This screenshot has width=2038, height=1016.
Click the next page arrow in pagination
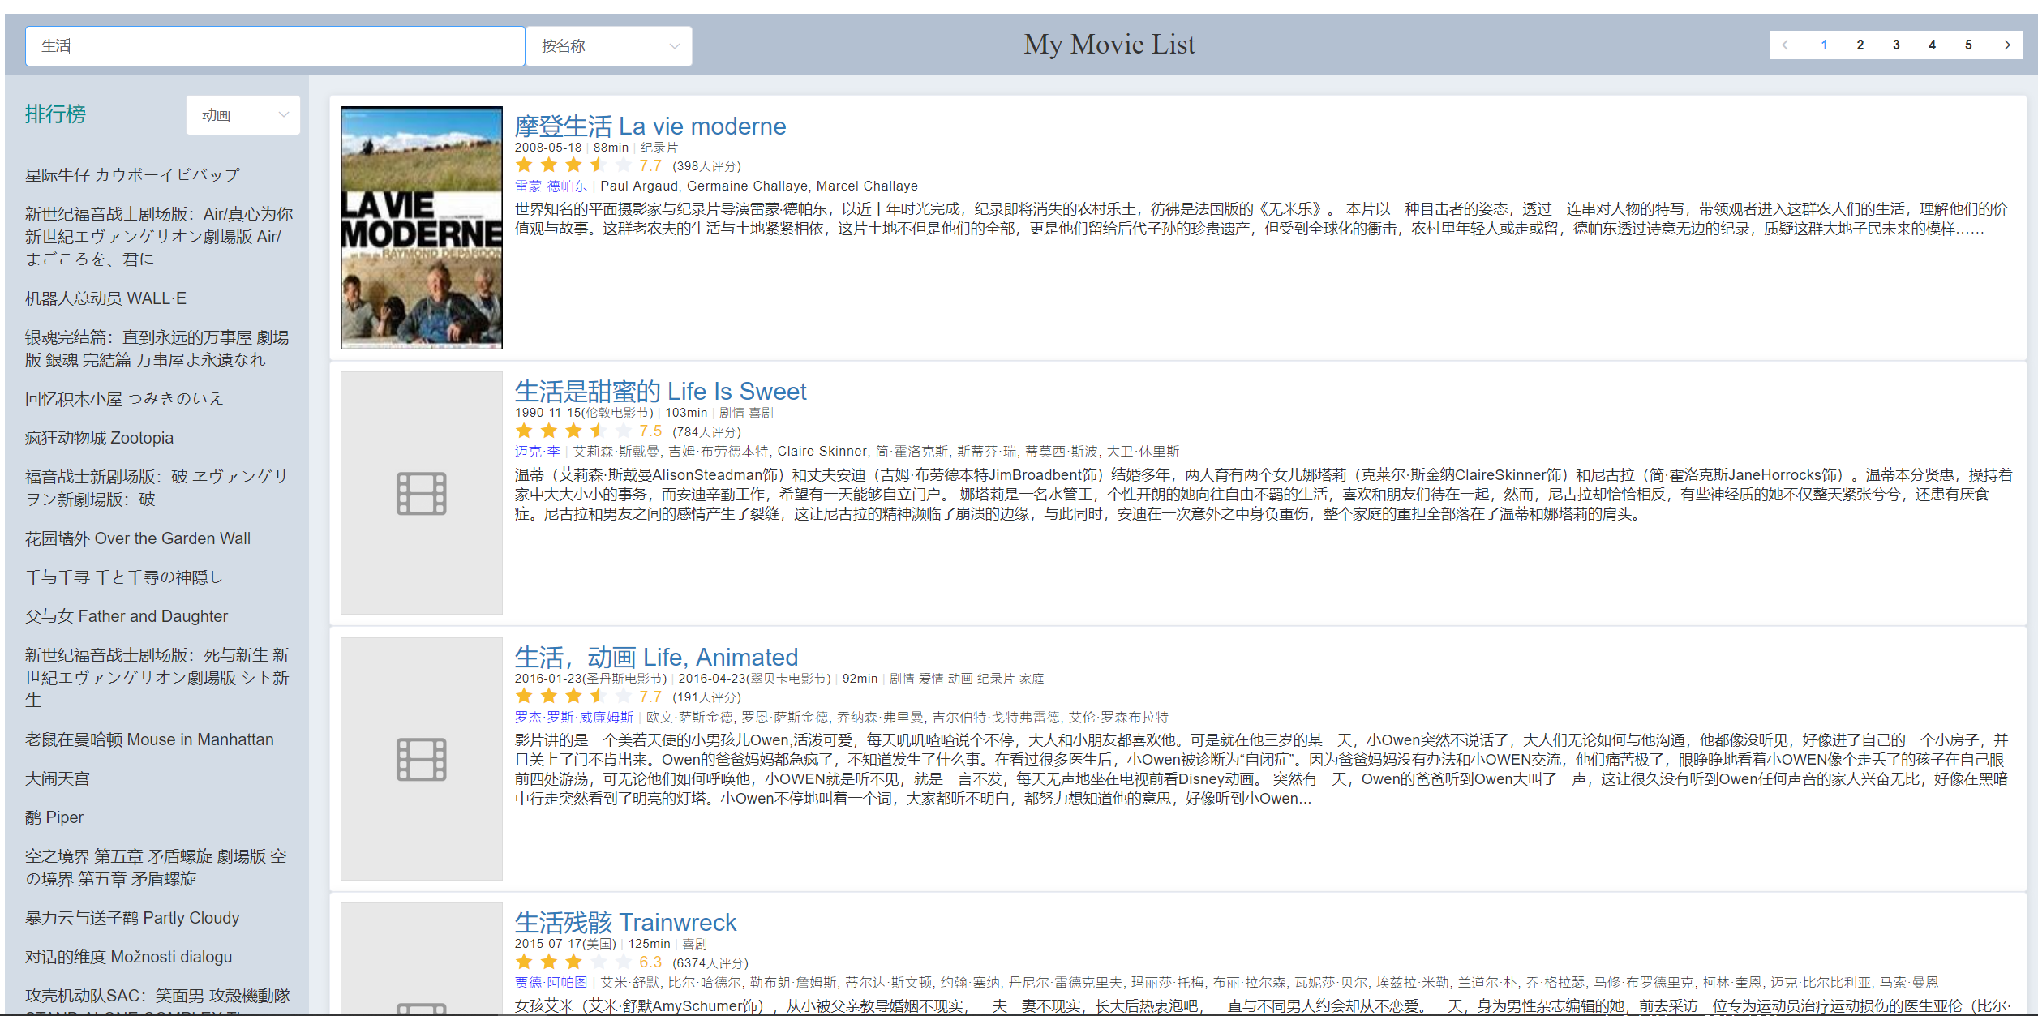coord(2006,45)
